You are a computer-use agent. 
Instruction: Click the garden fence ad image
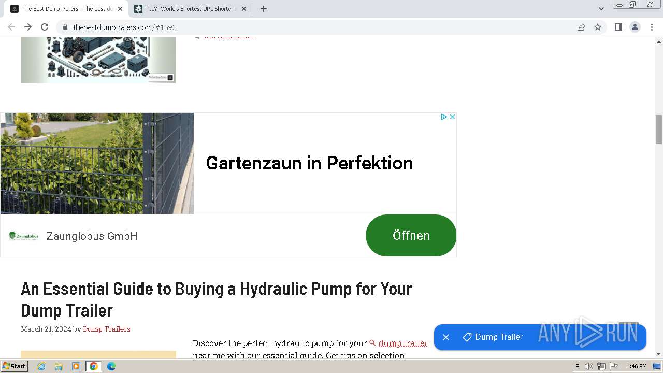coord(97,163)
